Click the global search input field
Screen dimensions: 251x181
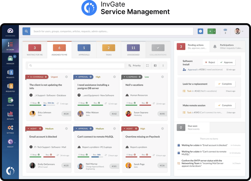pos(112,31)
